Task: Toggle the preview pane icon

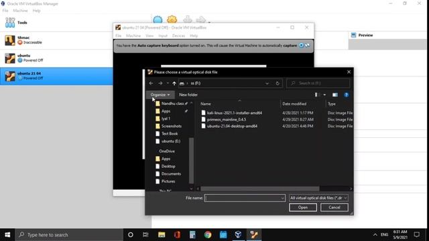Action: 335,95
